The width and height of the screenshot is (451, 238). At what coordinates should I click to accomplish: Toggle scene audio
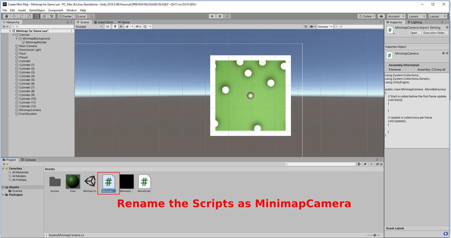coord(121,26)
